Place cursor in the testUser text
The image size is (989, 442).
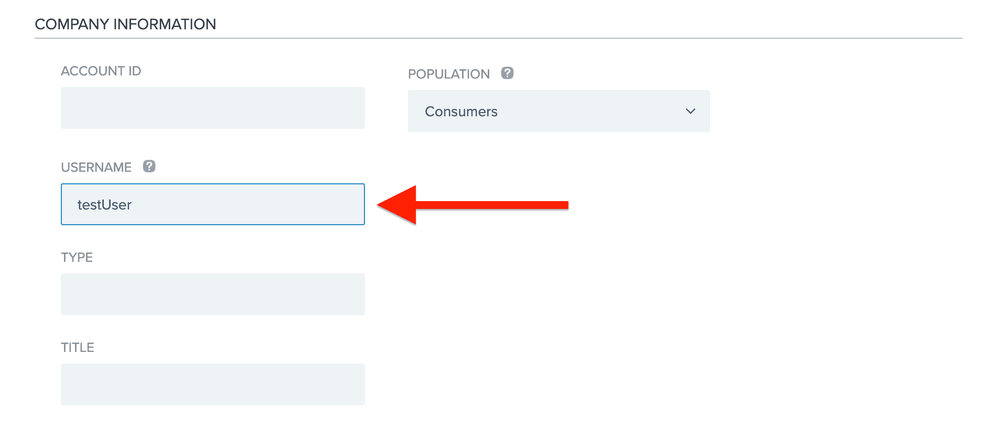(104, 205)
